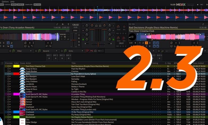Toggle MIC/AUX skin section tab
The image size is (208, 125).
point(37,5)
